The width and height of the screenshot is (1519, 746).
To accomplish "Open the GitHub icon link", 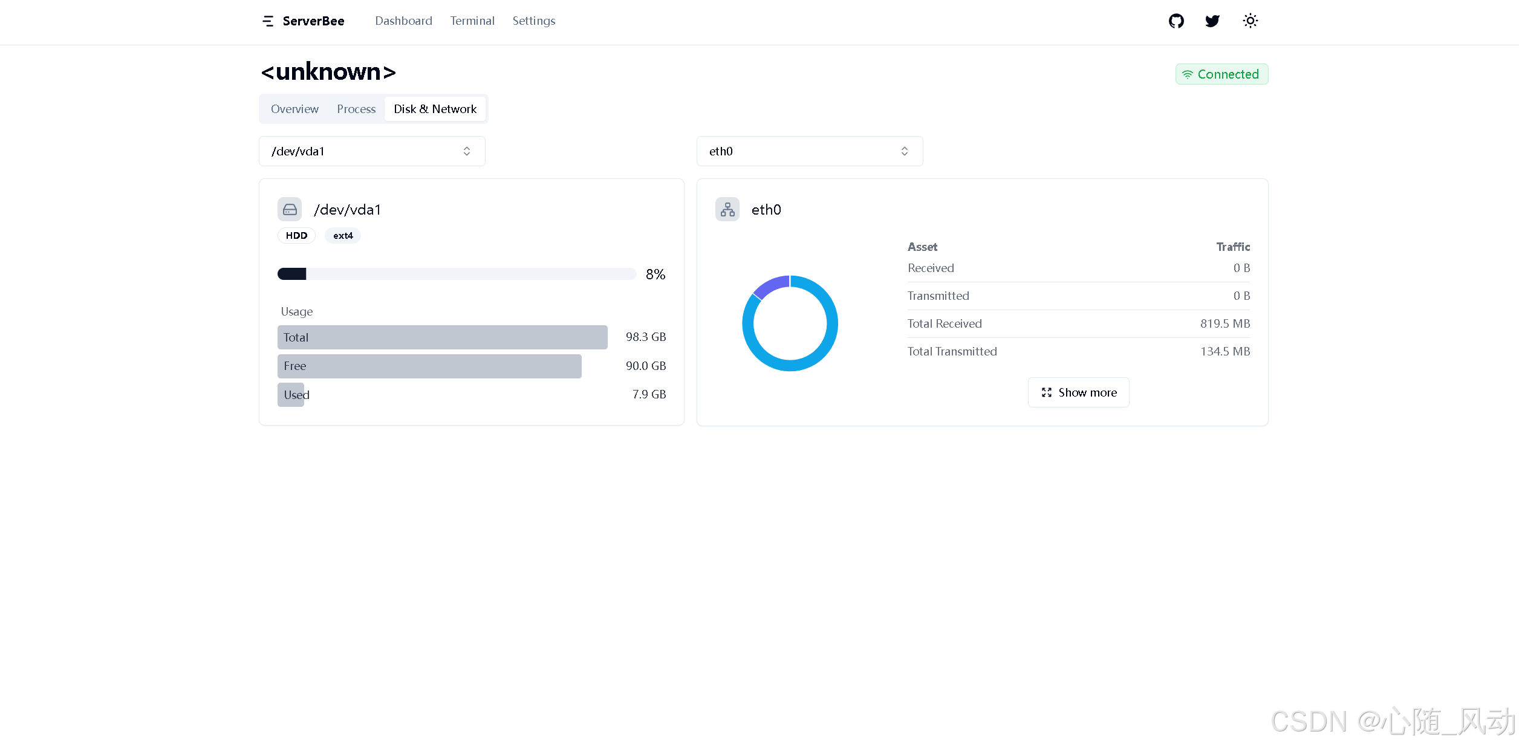I will coord(1176,21).
